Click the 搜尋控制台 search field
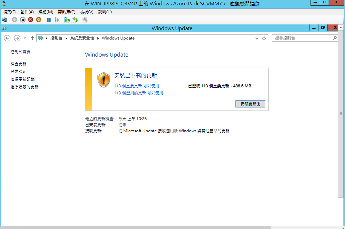Screen dimensions: 345x229 305,38
